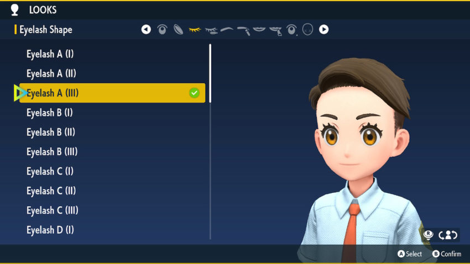Screen dimensions: 470x264
Task: Open the face freckles category icon
Action: tap(307, 29)
